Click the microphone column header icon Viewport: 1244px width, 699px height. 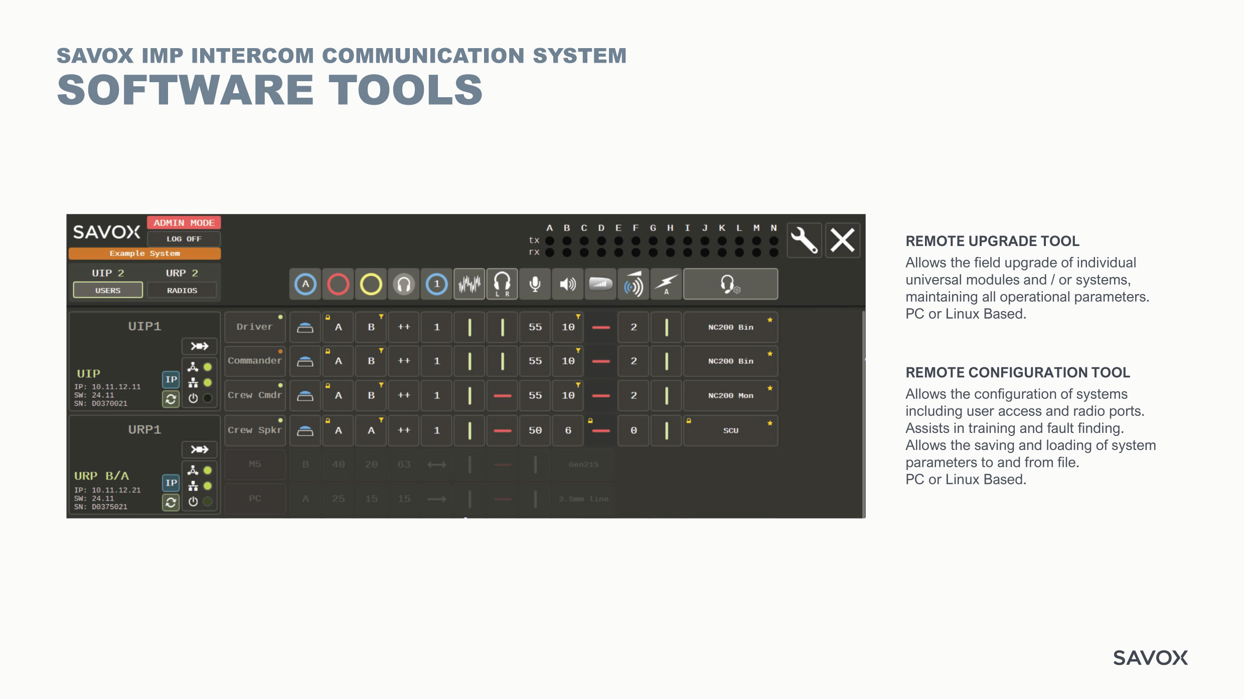[535, 285]
